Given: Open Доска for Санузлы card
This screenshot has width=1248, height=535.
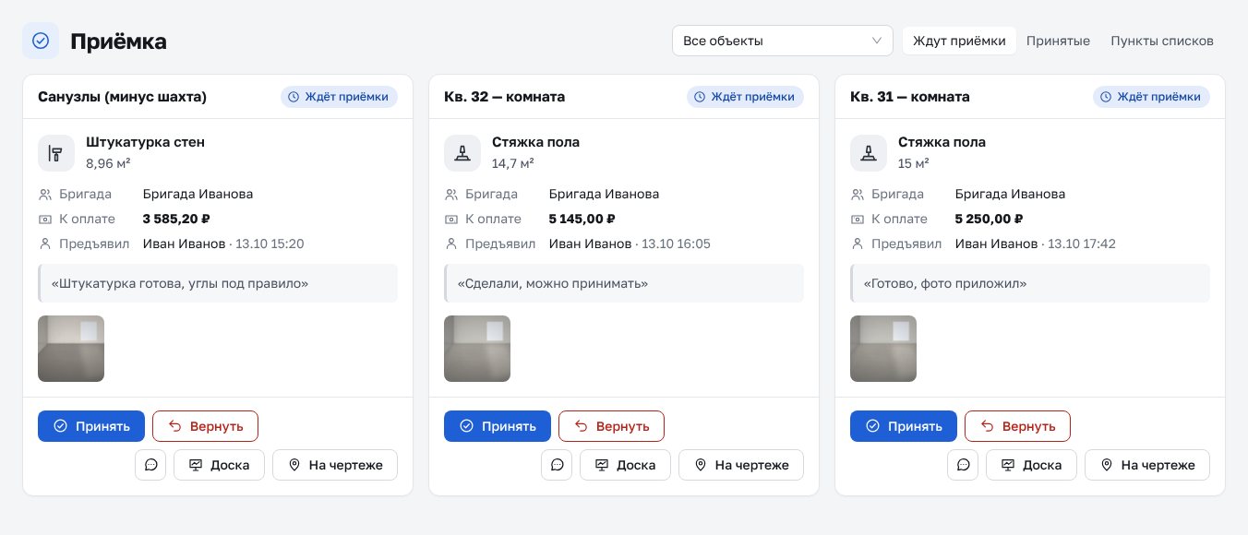Looking at the screenshot, I should point(219,465).
